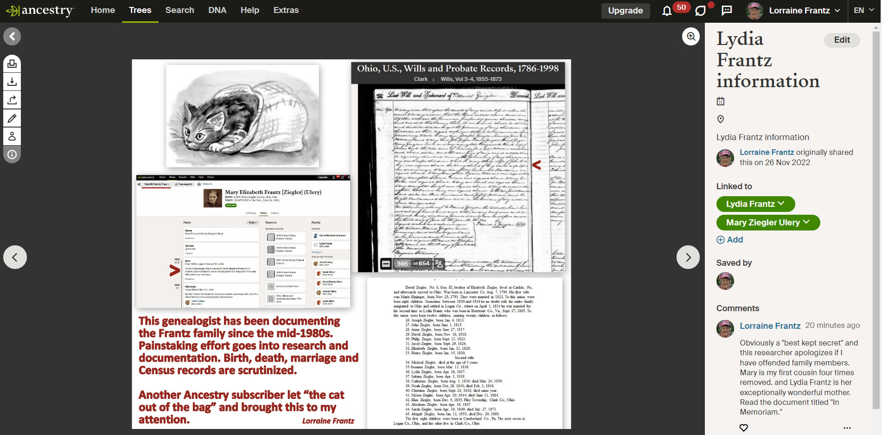Open the DNA menu
This screenshot has width=882, height=435.
[217, 10]
